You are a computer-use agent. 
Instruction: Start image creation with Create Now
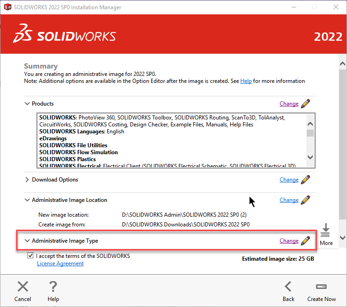pyautogui.click(x=321, y=291)
